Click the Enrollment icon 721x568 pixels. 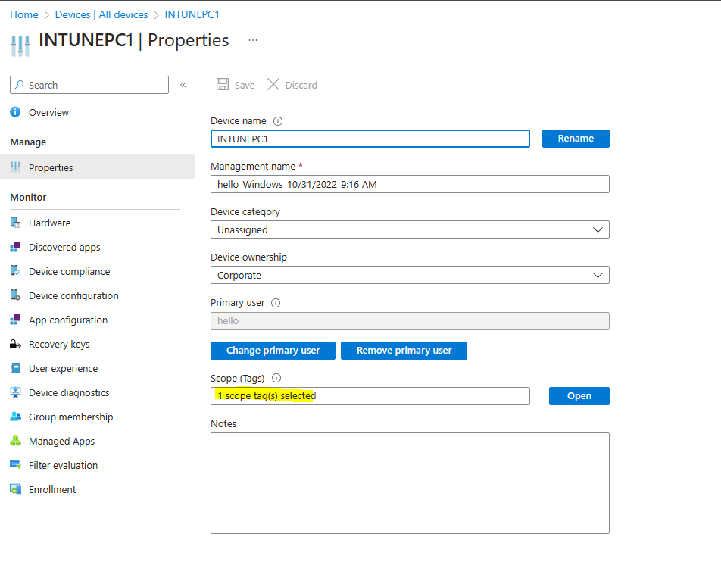(x=16, y=489)
